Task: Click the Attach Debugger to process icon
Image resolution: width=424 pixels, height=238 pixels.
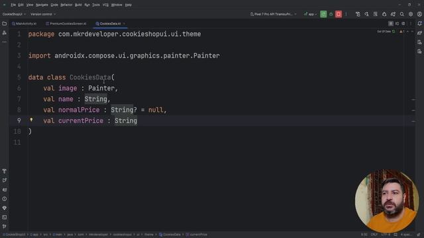Action: (384, 14)
